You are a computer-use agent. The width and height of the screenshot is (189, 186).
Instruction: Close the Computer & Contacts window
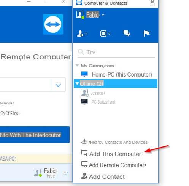[x=152, y=2]
